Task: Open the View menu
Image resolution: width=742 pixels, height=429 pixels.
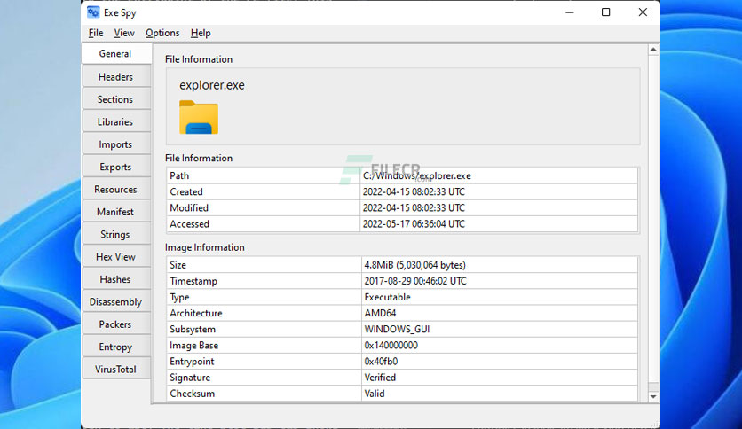Action: coord(124,33)
